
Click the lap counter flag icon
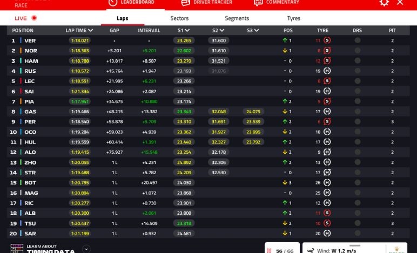click(x=268, y=250)
